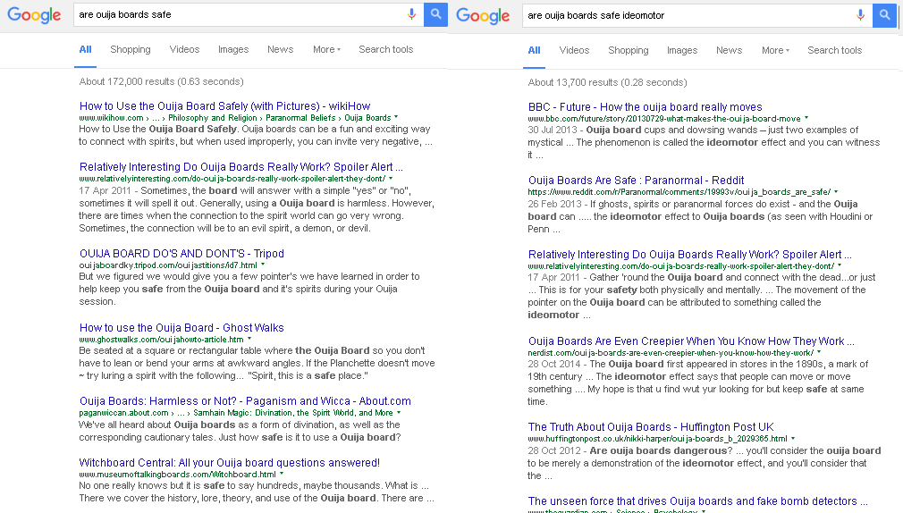Open Videos tab in right window
The width and height of the screenshot is (903, 513).
pos(574,50)
